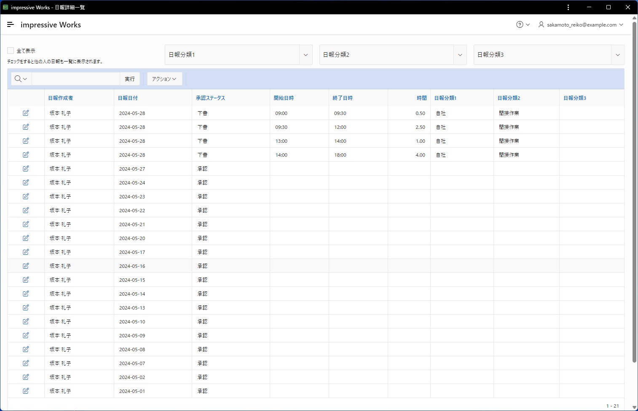Edit the 2024-05-01 report row

(x=26, y=391)
